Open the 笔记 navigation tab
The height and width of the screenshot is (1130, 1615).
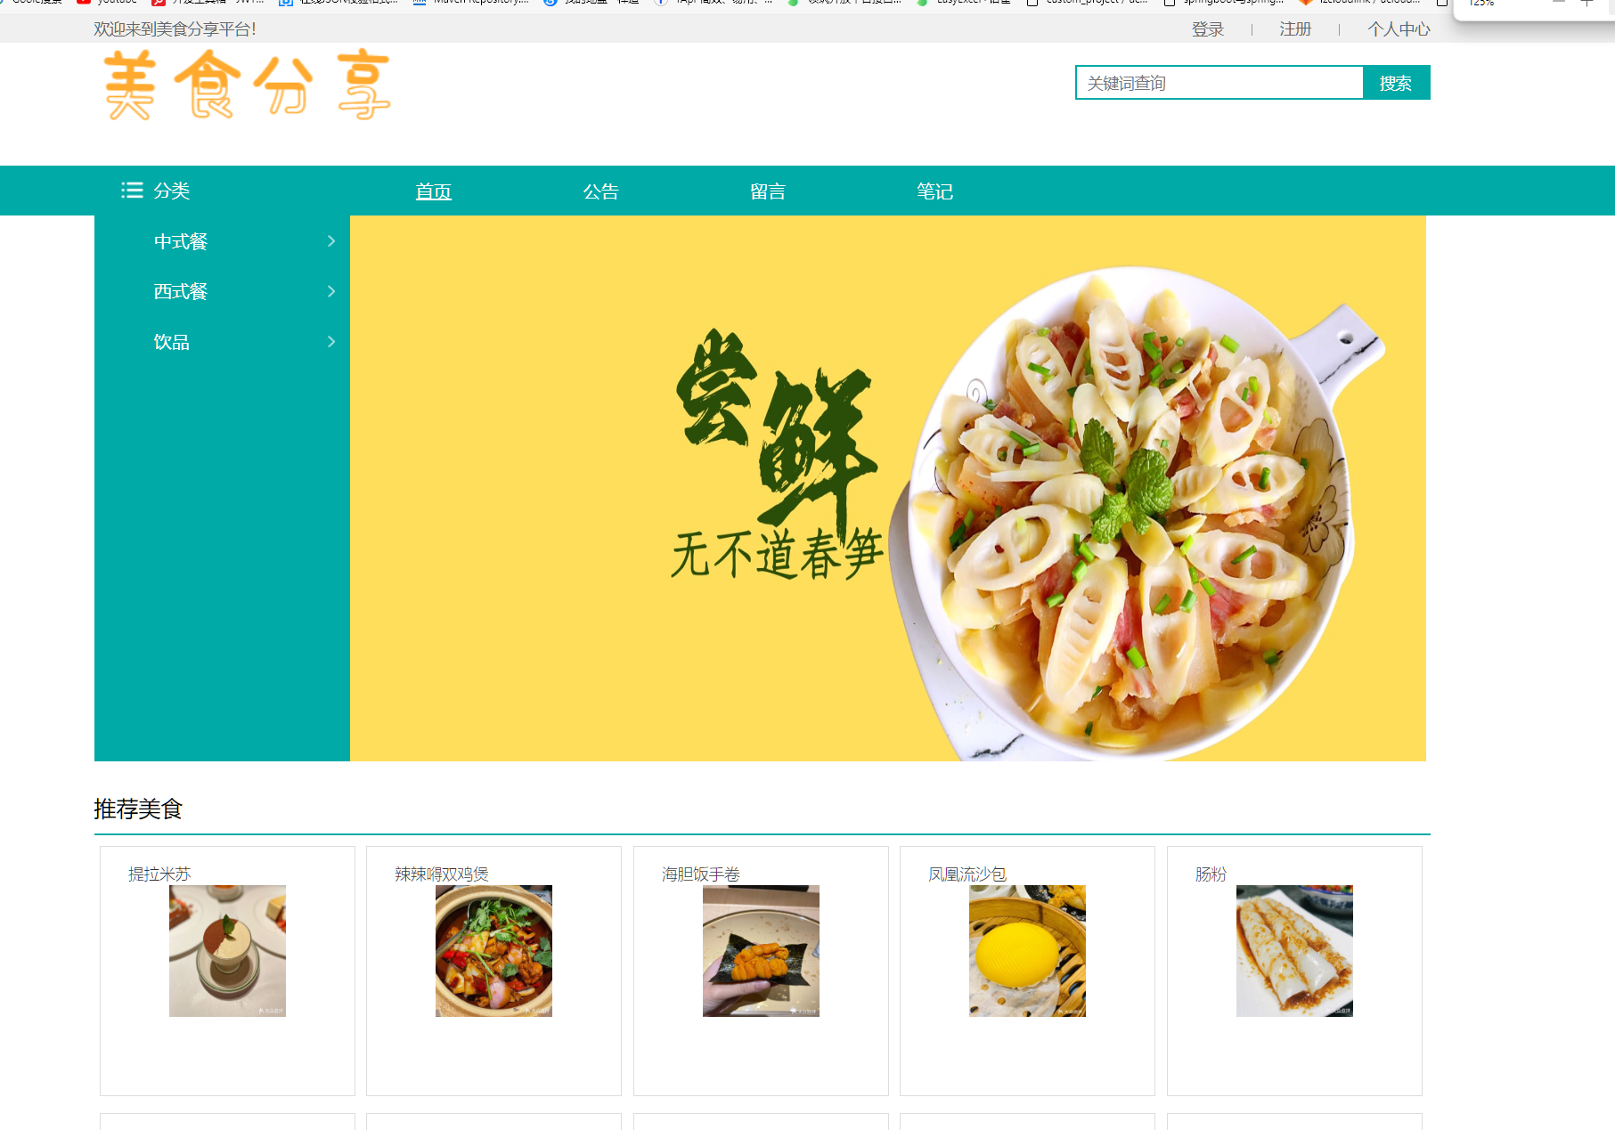click(x=934, y=191)
